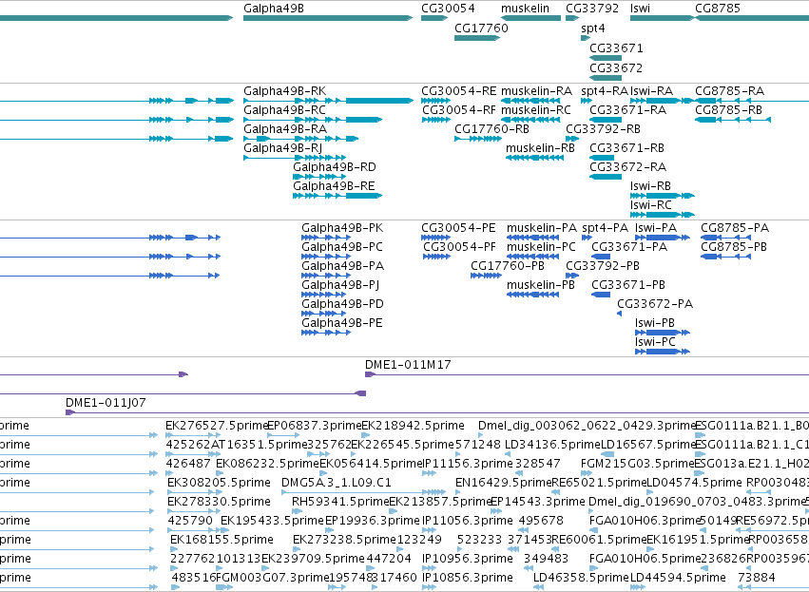
Task: Select protein Galpha49B-PJ
Action: tap(340, 285)
